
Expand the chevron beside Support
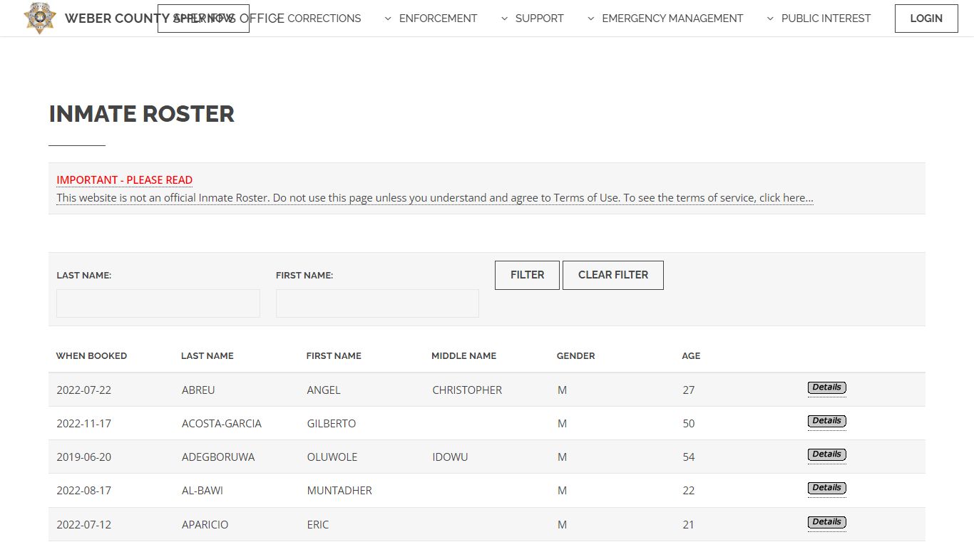[504, 19]
